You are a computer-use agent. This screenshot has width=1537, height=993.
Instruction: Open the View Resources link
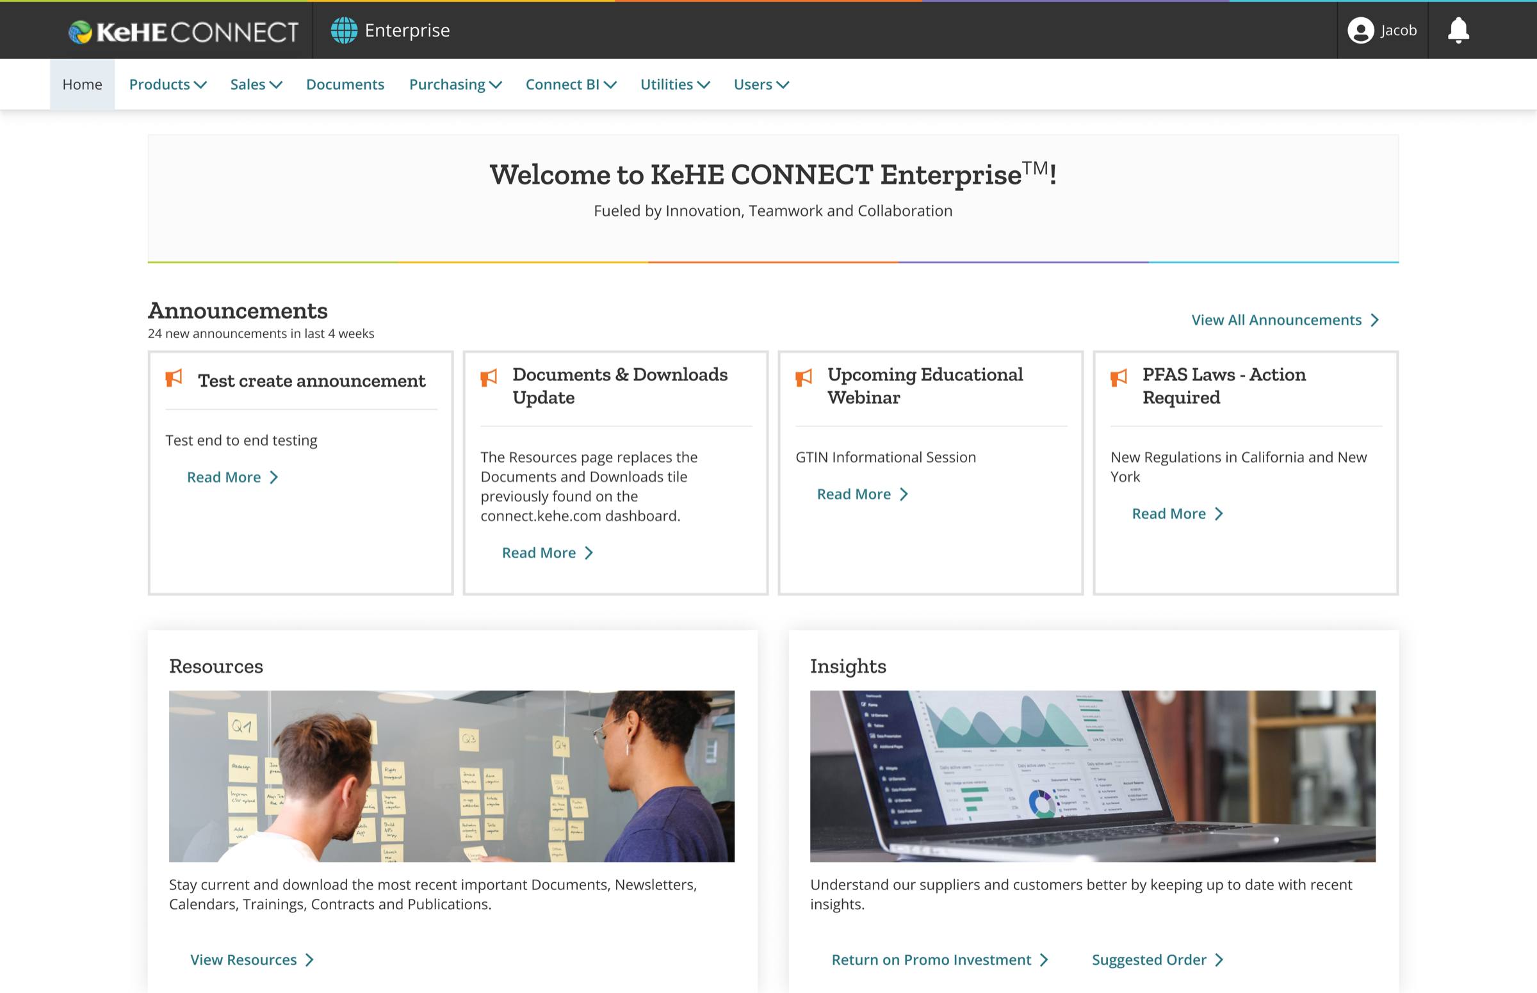click(252, 960)
